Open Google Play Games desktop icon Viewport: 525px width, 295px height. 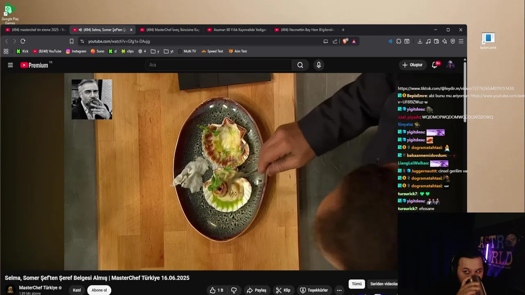tap(10, 14)
